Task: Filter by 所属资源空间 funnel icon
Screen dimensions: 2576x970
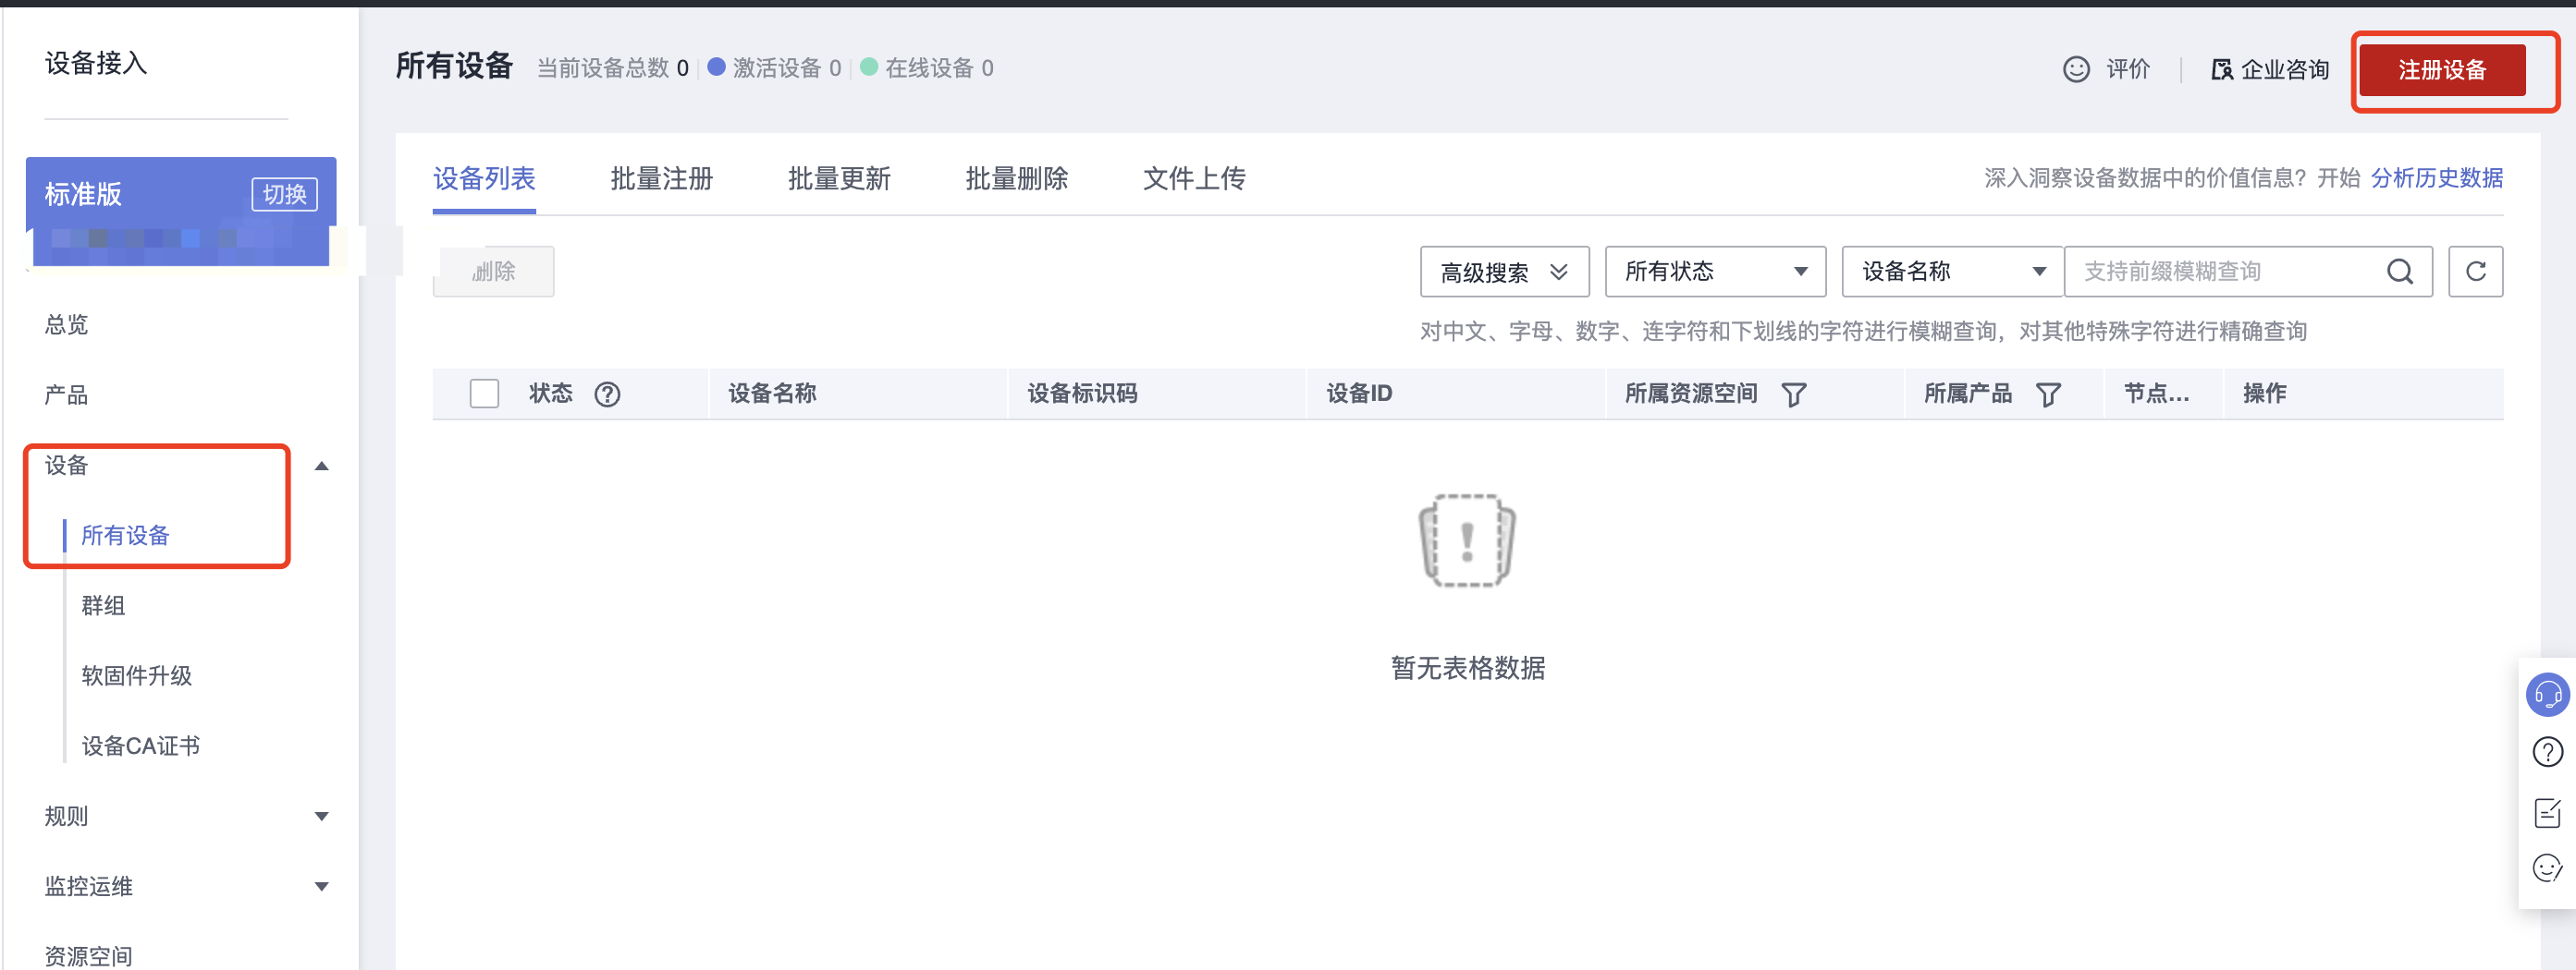Action: [1793, 394]
